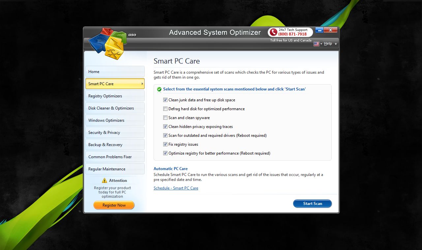Minimize the Advanced System Optimizer window
Viewport: 422px width, 250px height.
(319, 30)
